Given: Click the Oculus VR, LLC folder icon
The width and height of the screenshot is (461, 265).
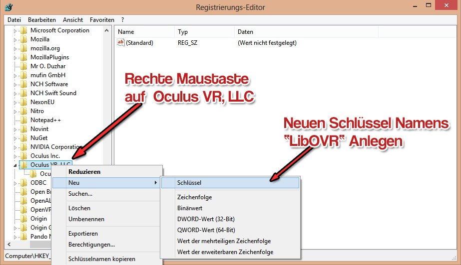Looking at the screenshot, I should point(24,165).
